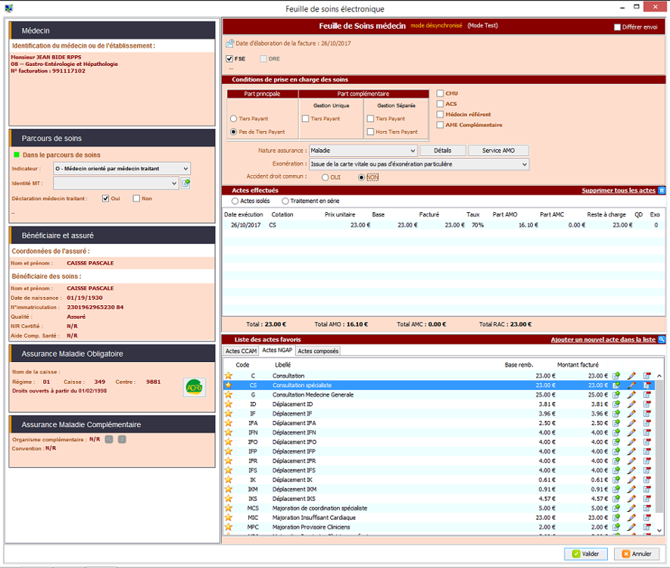Expand the Exonération dropdown

tap(524, 164)
